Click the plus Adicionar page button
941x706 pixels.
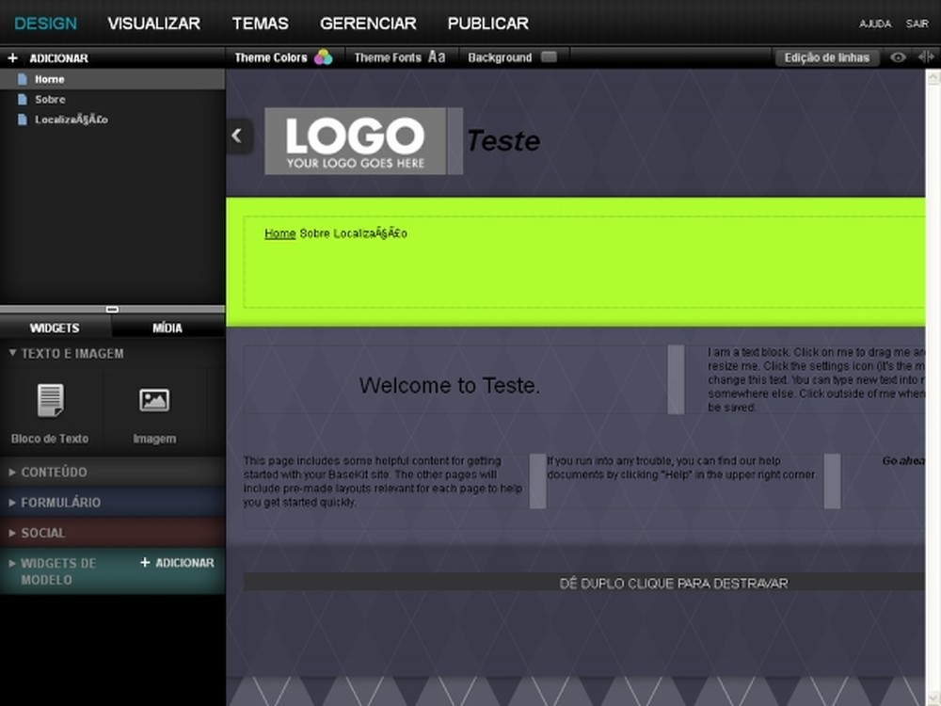click(48, 58)
